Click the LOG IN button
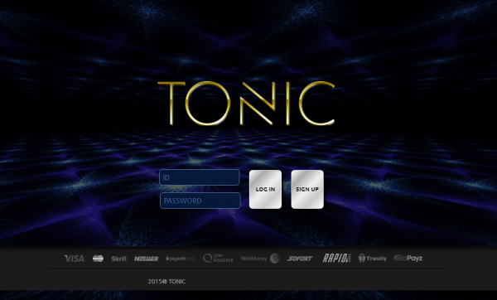Screen dimensions: 497x300 (265, 189)
